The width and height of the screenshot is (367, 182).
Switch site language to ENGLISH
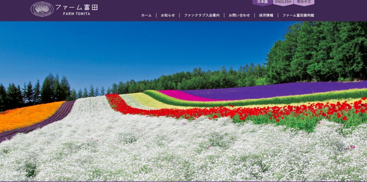[283, 2]
